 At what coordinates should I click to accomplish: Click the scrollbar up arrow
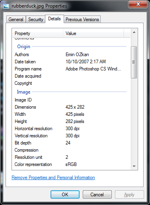134,32
